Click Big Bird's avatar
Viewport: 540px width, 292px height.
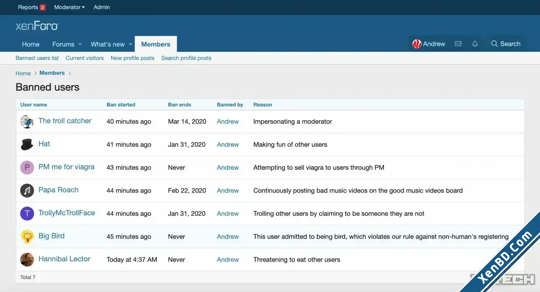coord(27,236)
